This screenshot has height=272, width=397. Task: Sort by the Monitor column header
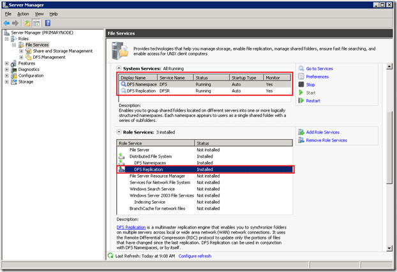tap(277, 77)
